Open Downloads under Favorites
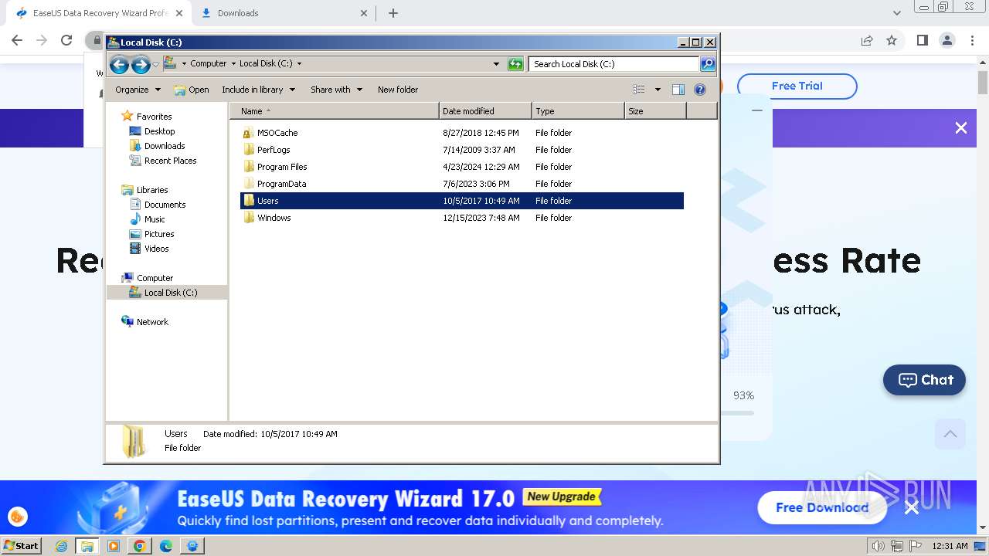The height and width of the screenshot is (556, 989). click(165, 146)
